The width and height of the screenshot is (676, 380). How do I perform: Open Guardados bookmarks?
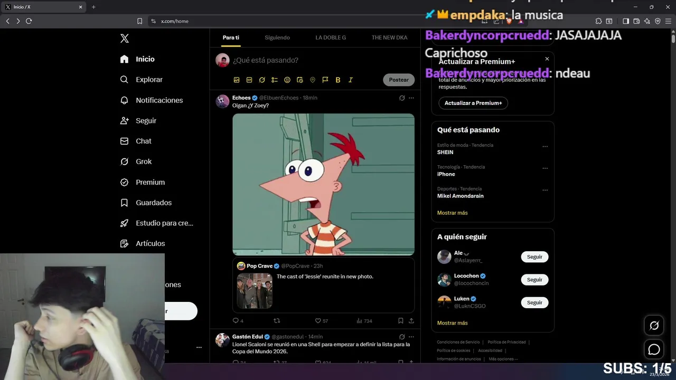tap(146, 203)
